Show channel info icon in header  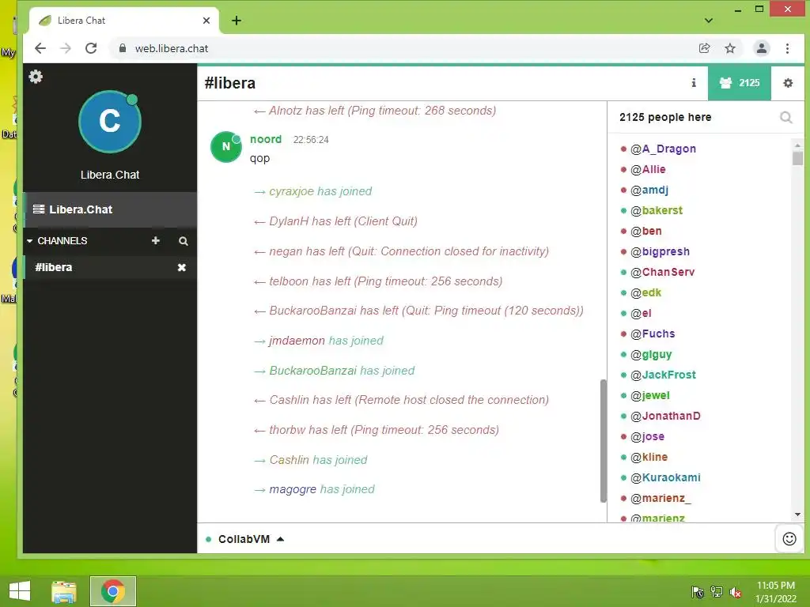tap(694, 82)
